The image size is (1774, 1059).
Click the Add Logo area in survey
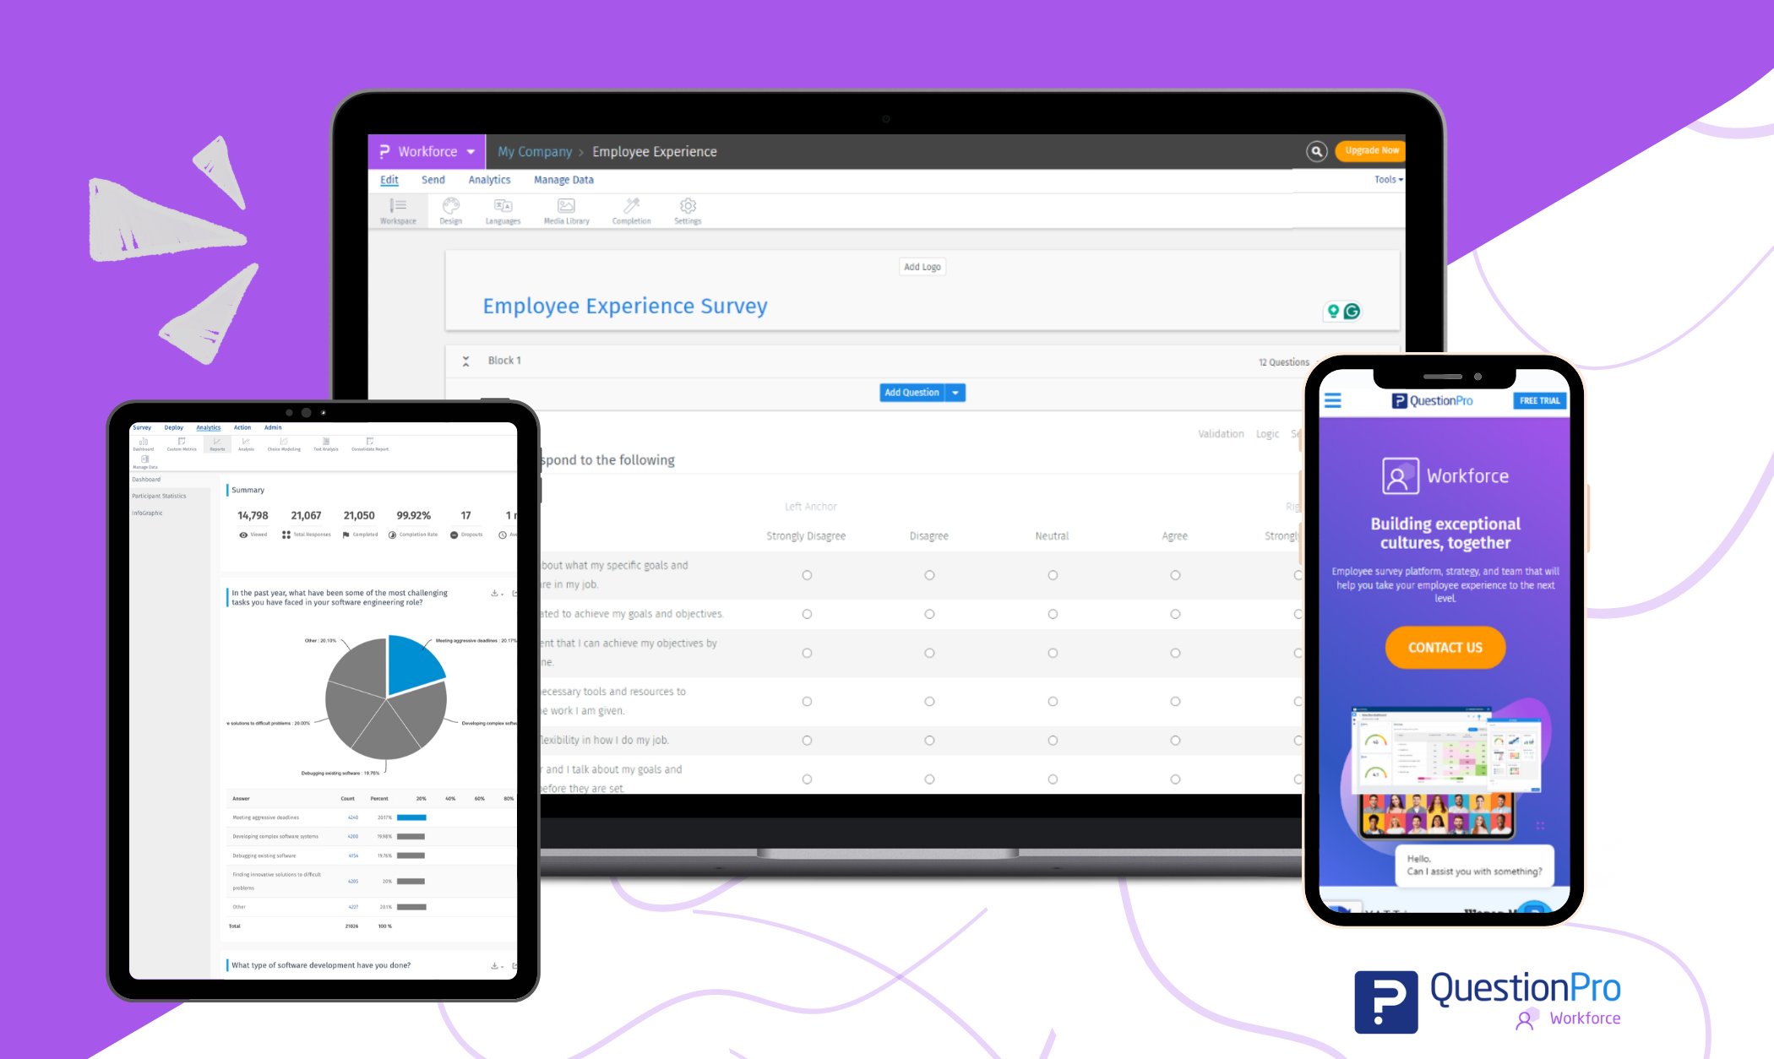point(922,266)
